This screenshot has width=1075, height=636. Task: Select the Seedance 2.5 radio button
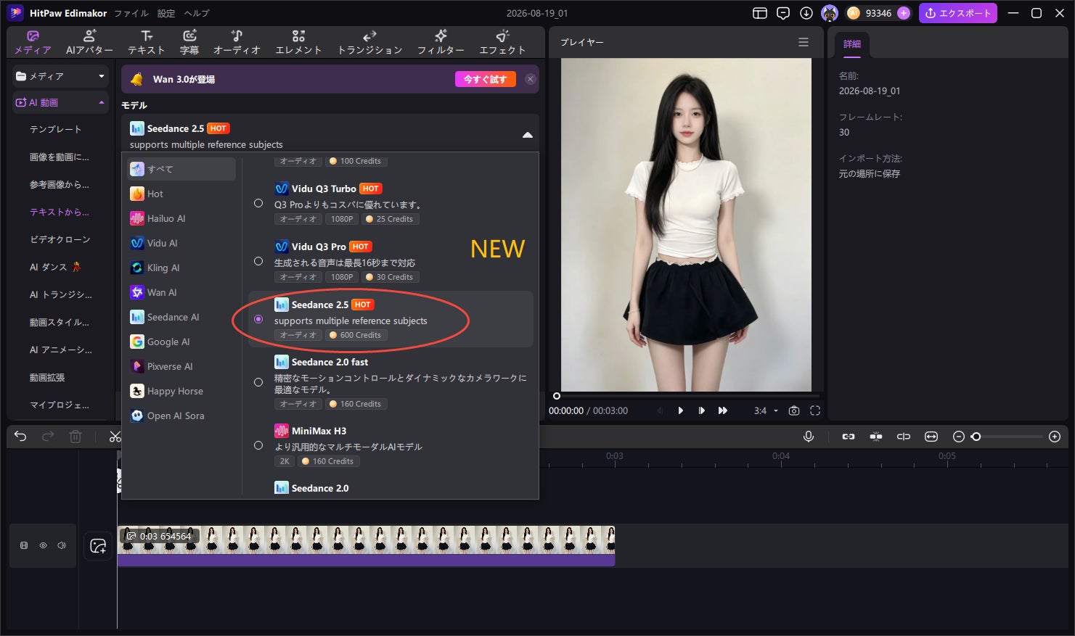258,319
